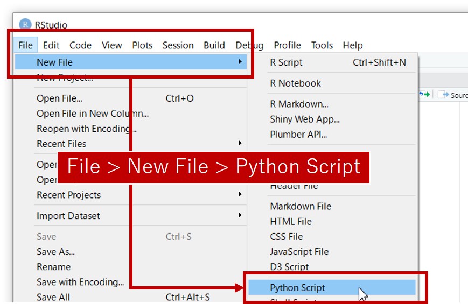Expand the New File submenu arrow

coord(240,62)
